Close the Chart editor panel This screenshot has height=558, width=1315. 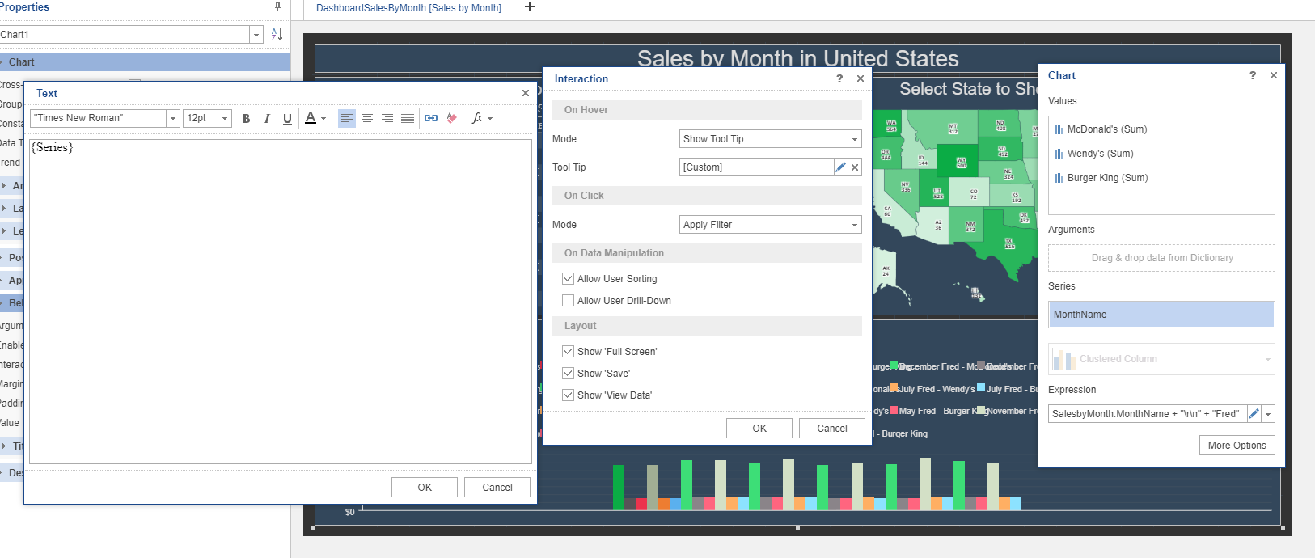click(x=1274, y=75)
